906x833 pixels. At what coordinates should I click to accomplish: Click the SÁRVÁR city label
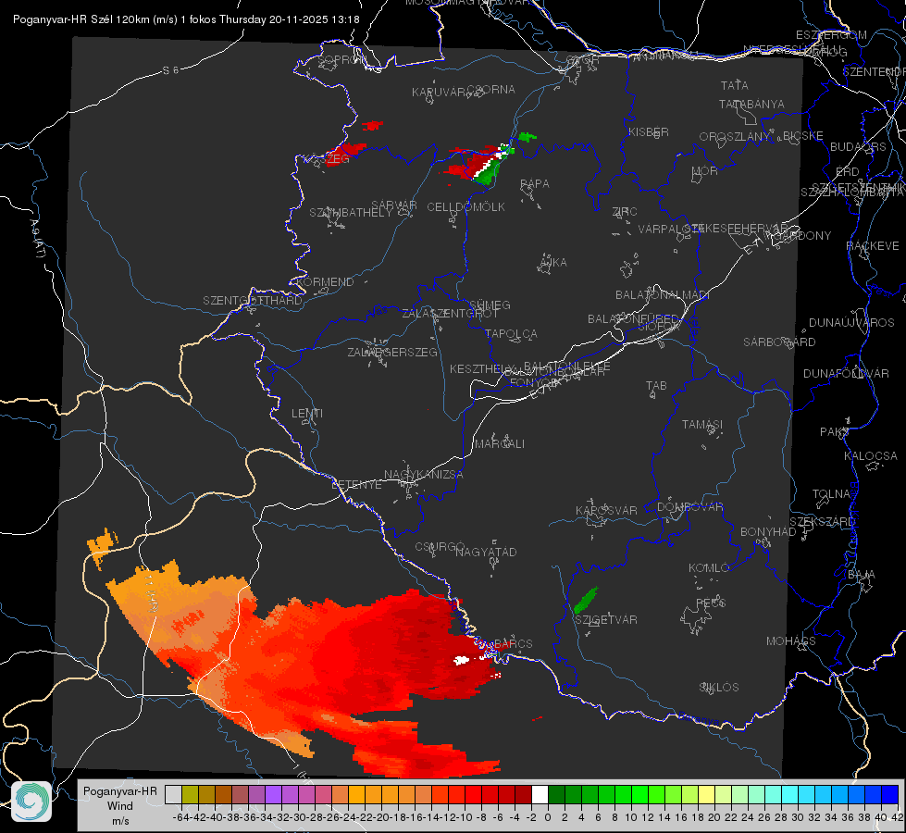pos(394,205)
